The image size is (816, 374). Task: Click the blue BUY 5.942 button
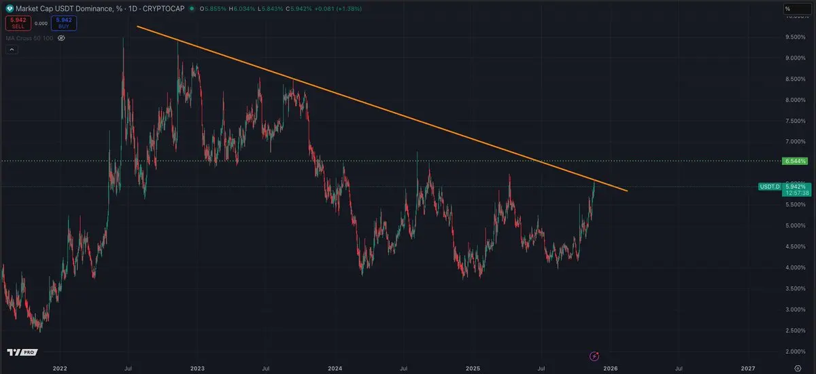65,23
